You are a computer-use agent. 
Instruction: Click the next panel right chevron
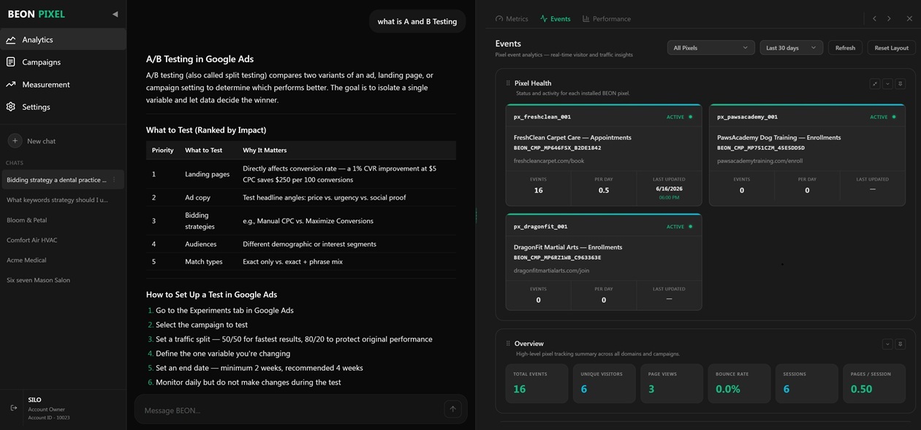(x=889, y=19)
